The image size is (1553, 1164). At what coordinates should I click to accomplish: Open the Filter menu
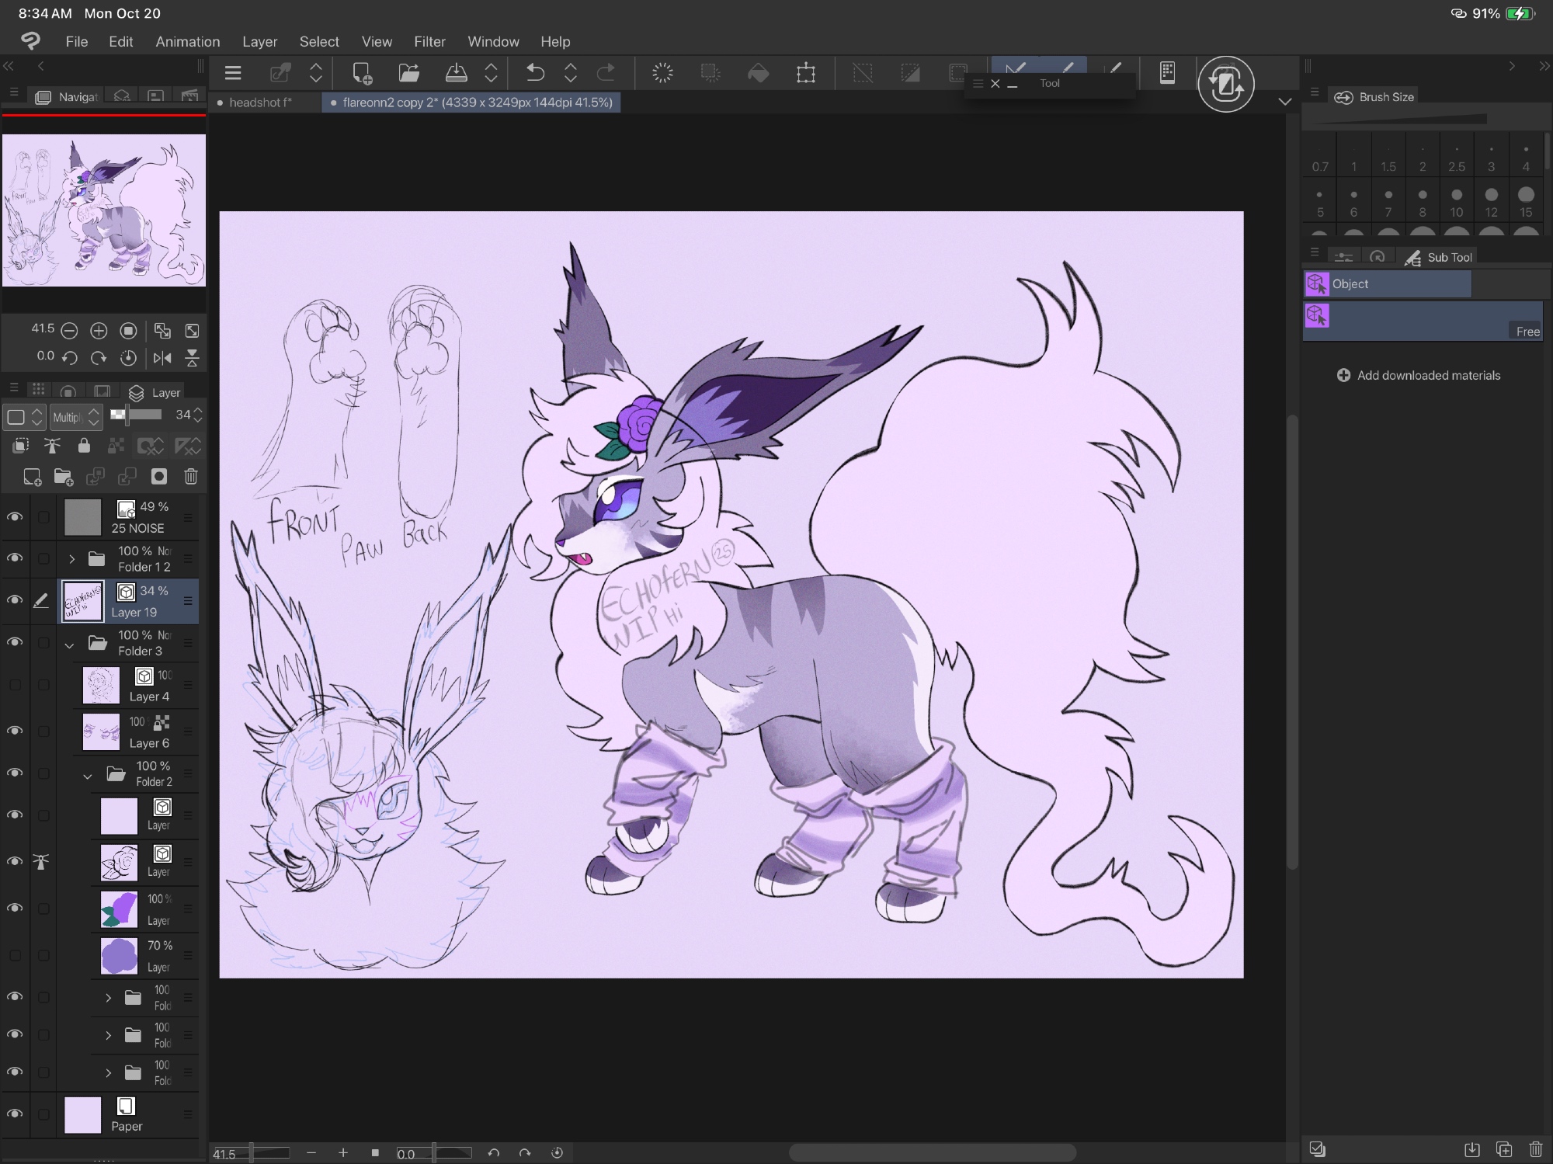tap(429, 41)
